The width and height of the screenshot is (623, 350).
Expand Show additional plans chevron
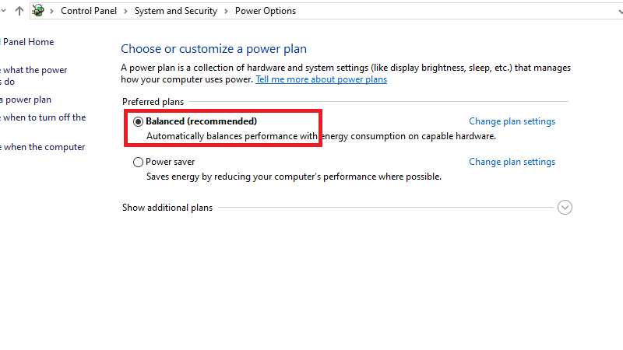coord(565,208)
